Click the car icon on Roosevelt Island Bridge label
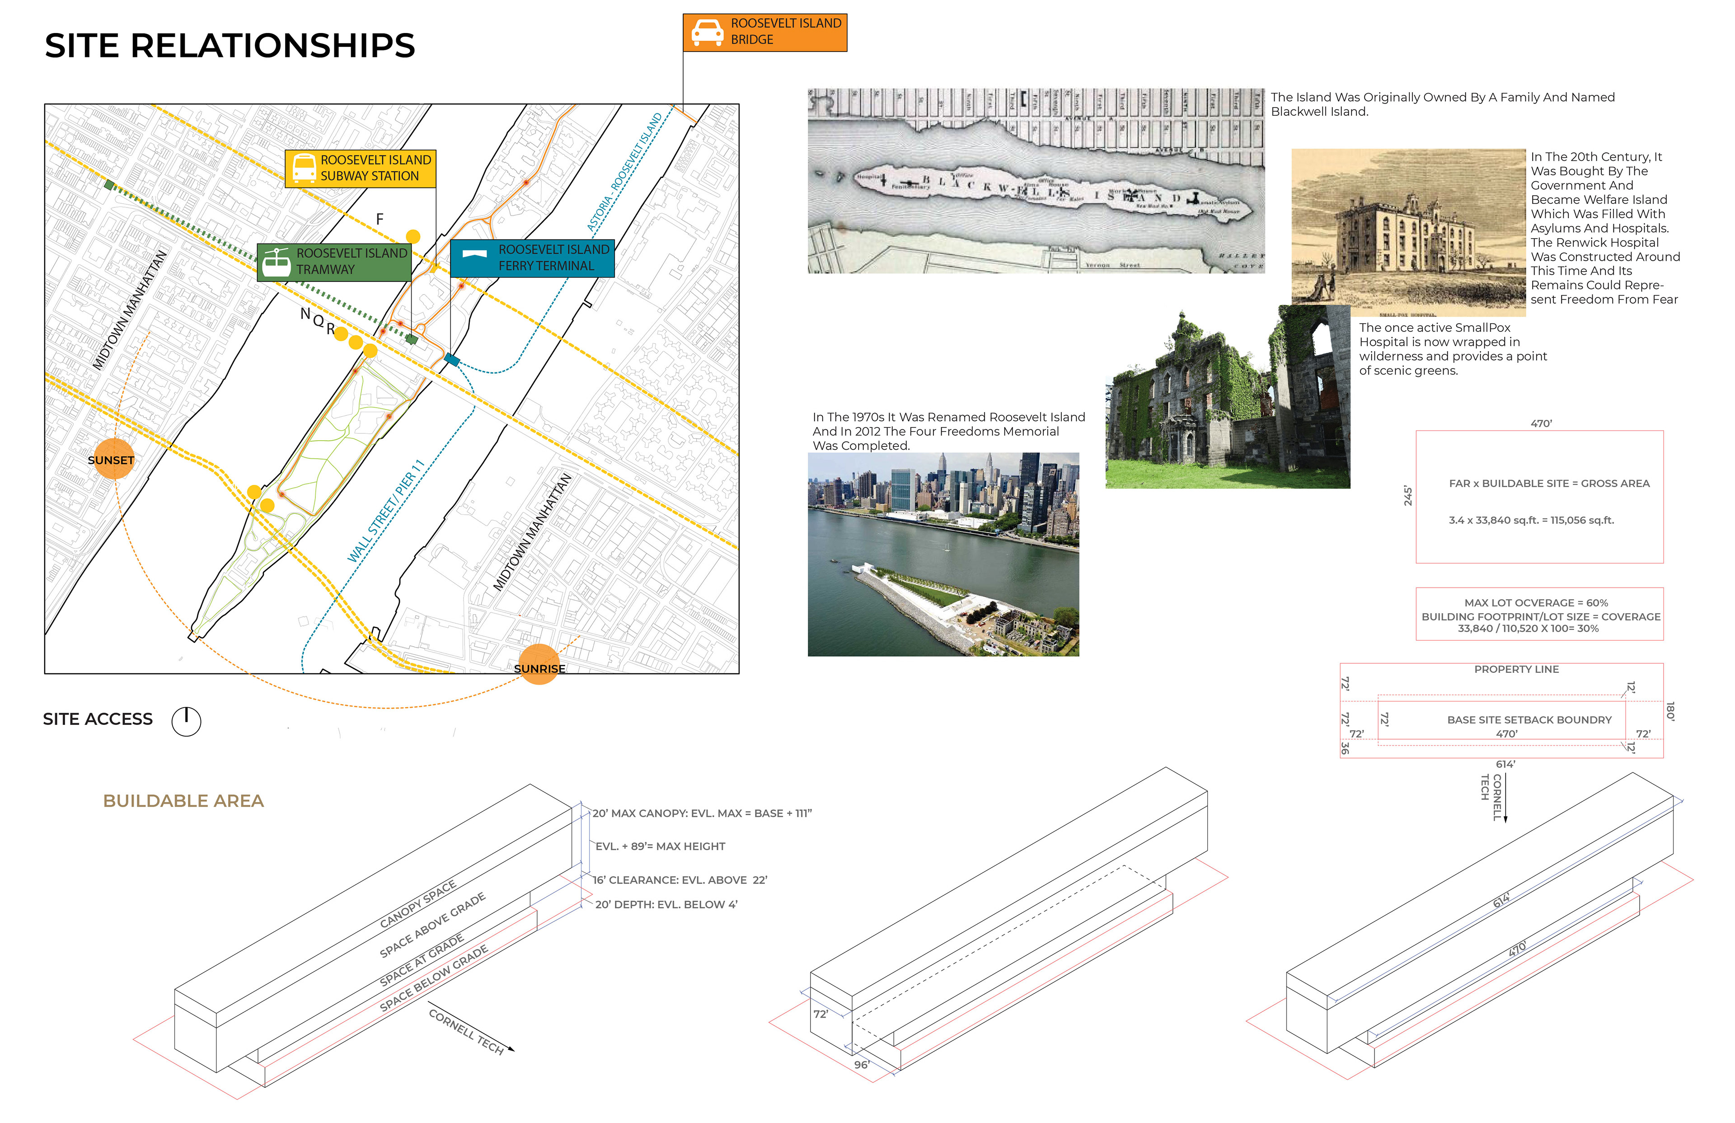1735x1123 pixels. click(707, 32)
